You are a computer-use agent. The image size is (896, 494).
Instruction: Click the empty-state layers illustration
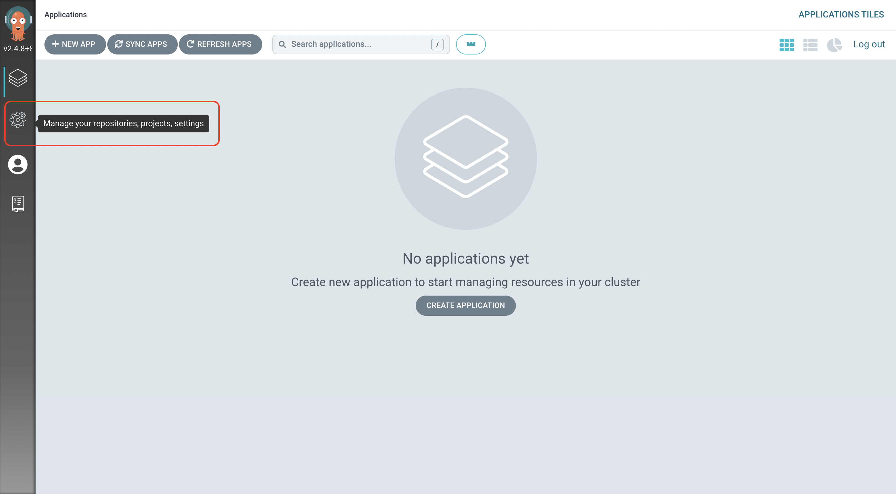tap(465, 158)
